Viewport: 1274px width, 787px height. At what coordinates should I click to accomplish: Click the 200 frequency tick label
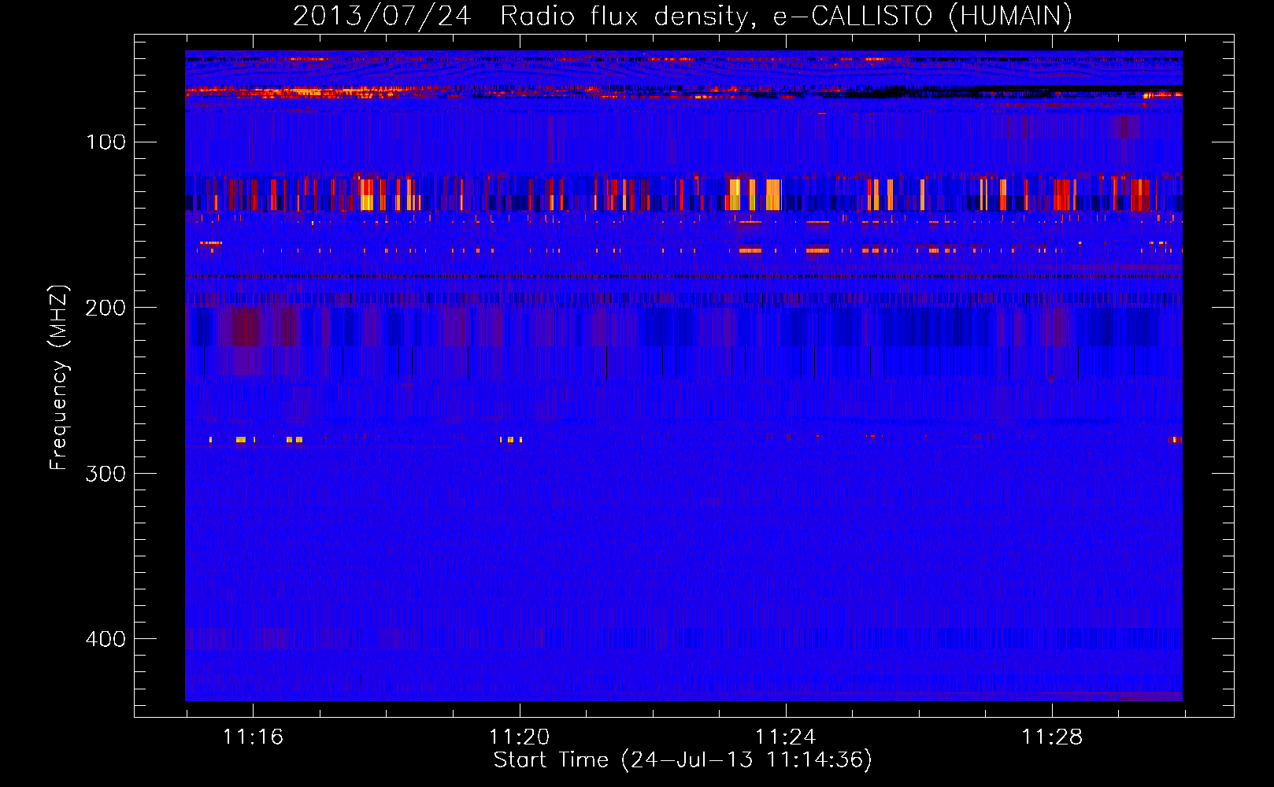(x=106, y=308)
